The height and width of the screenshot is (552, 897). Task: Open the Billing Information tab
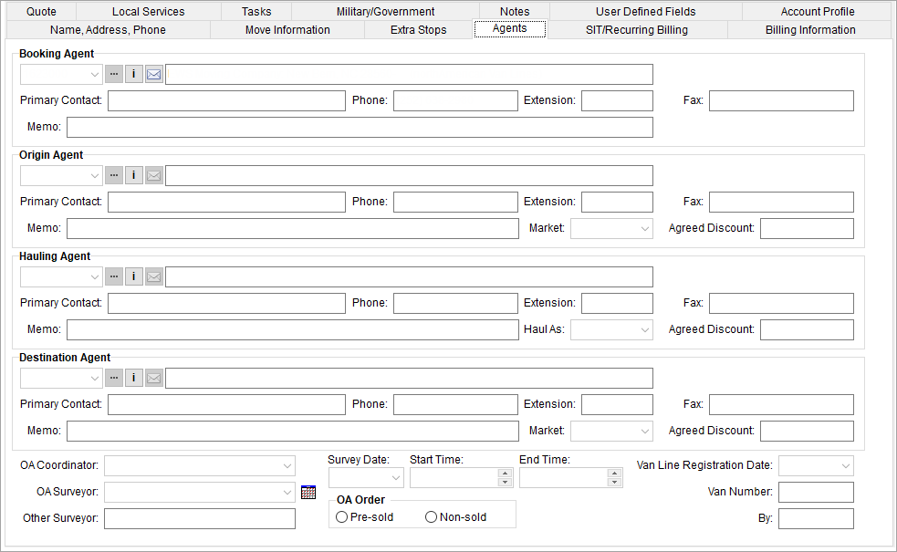810,29
